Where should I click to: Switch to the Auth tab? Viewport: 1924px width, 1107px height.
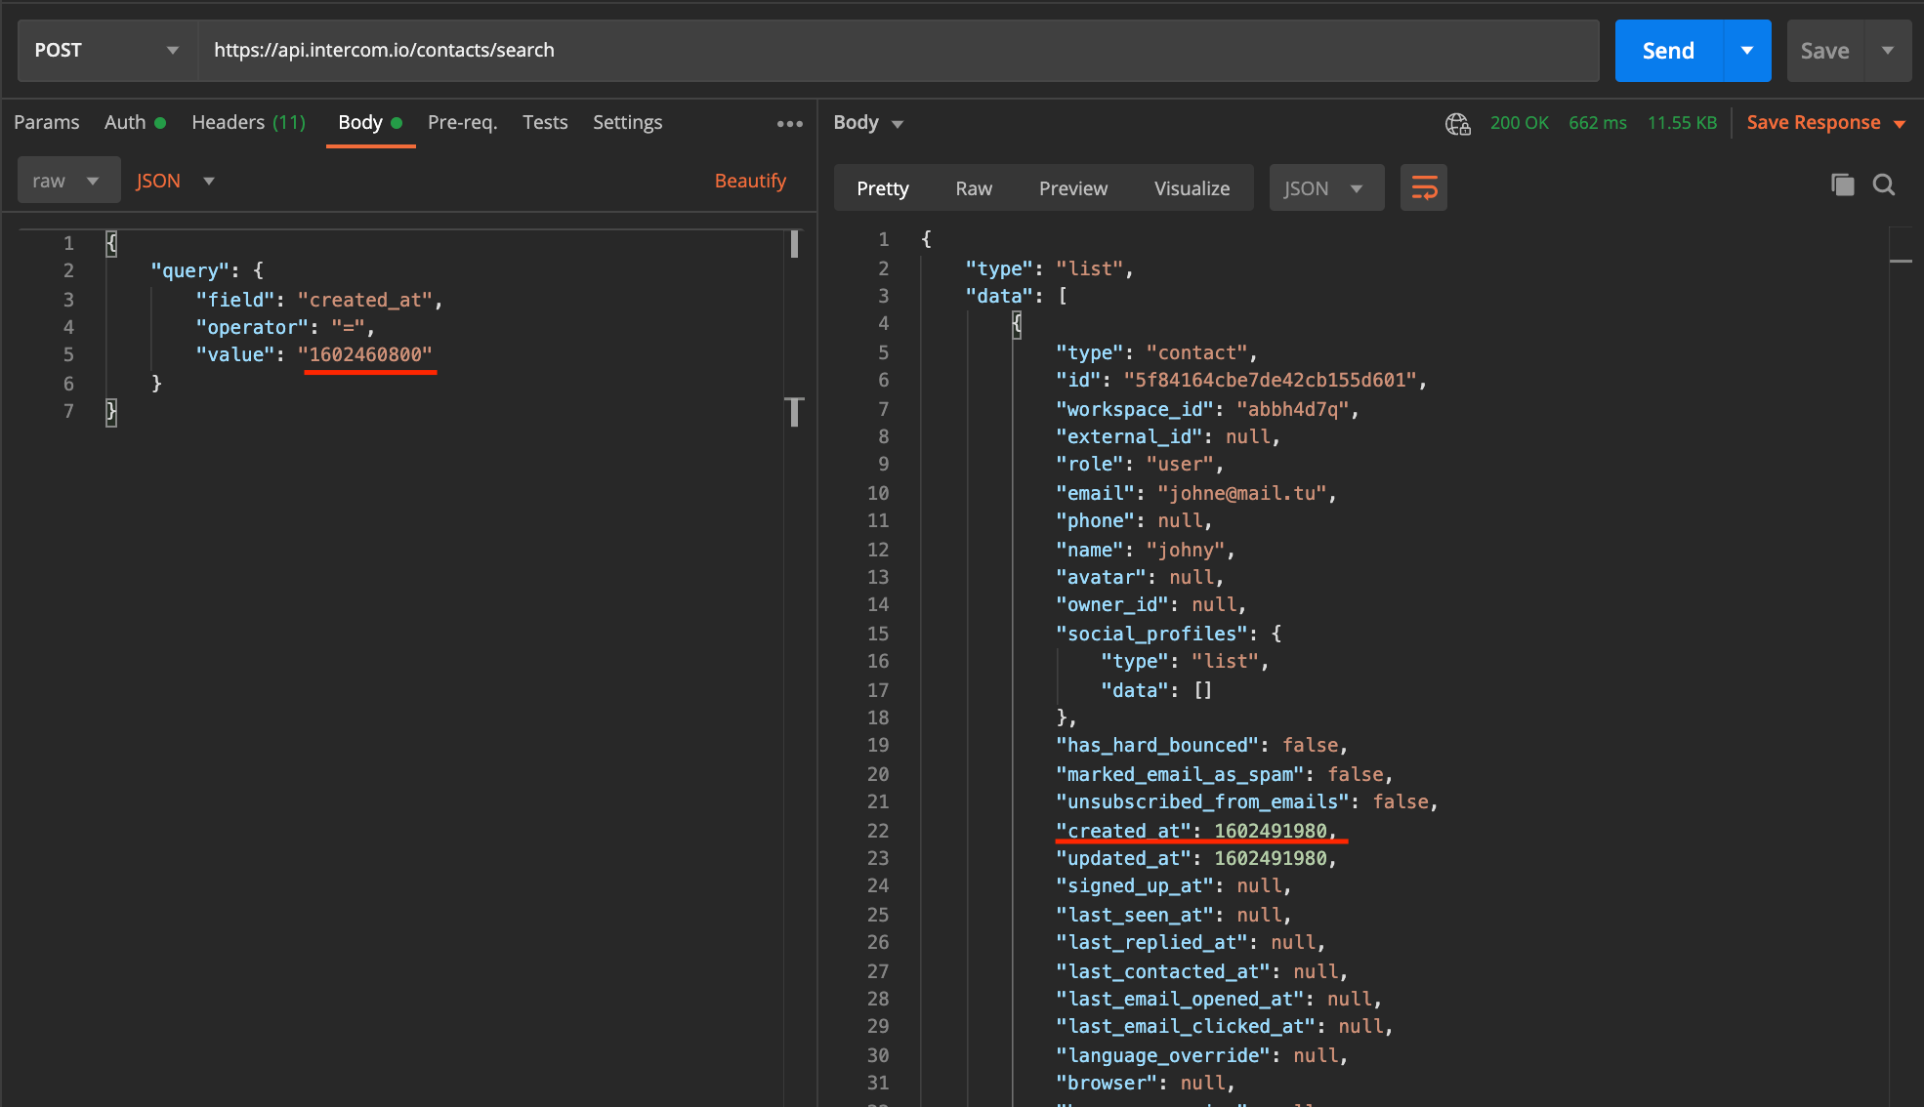[135, 123]
